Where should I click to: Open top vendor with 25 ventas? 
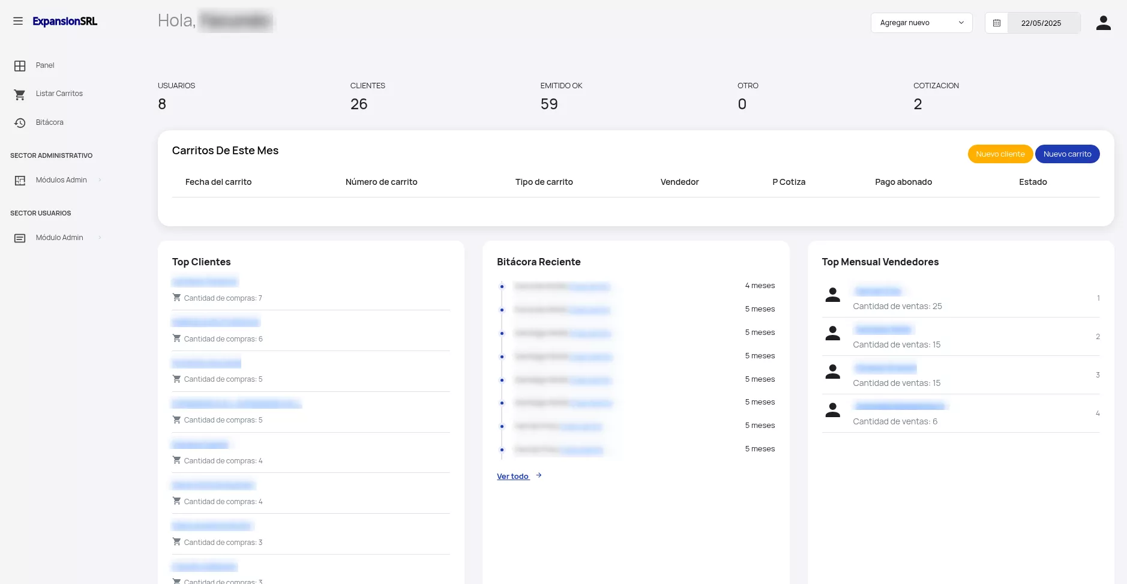click(x=877, y=292)
